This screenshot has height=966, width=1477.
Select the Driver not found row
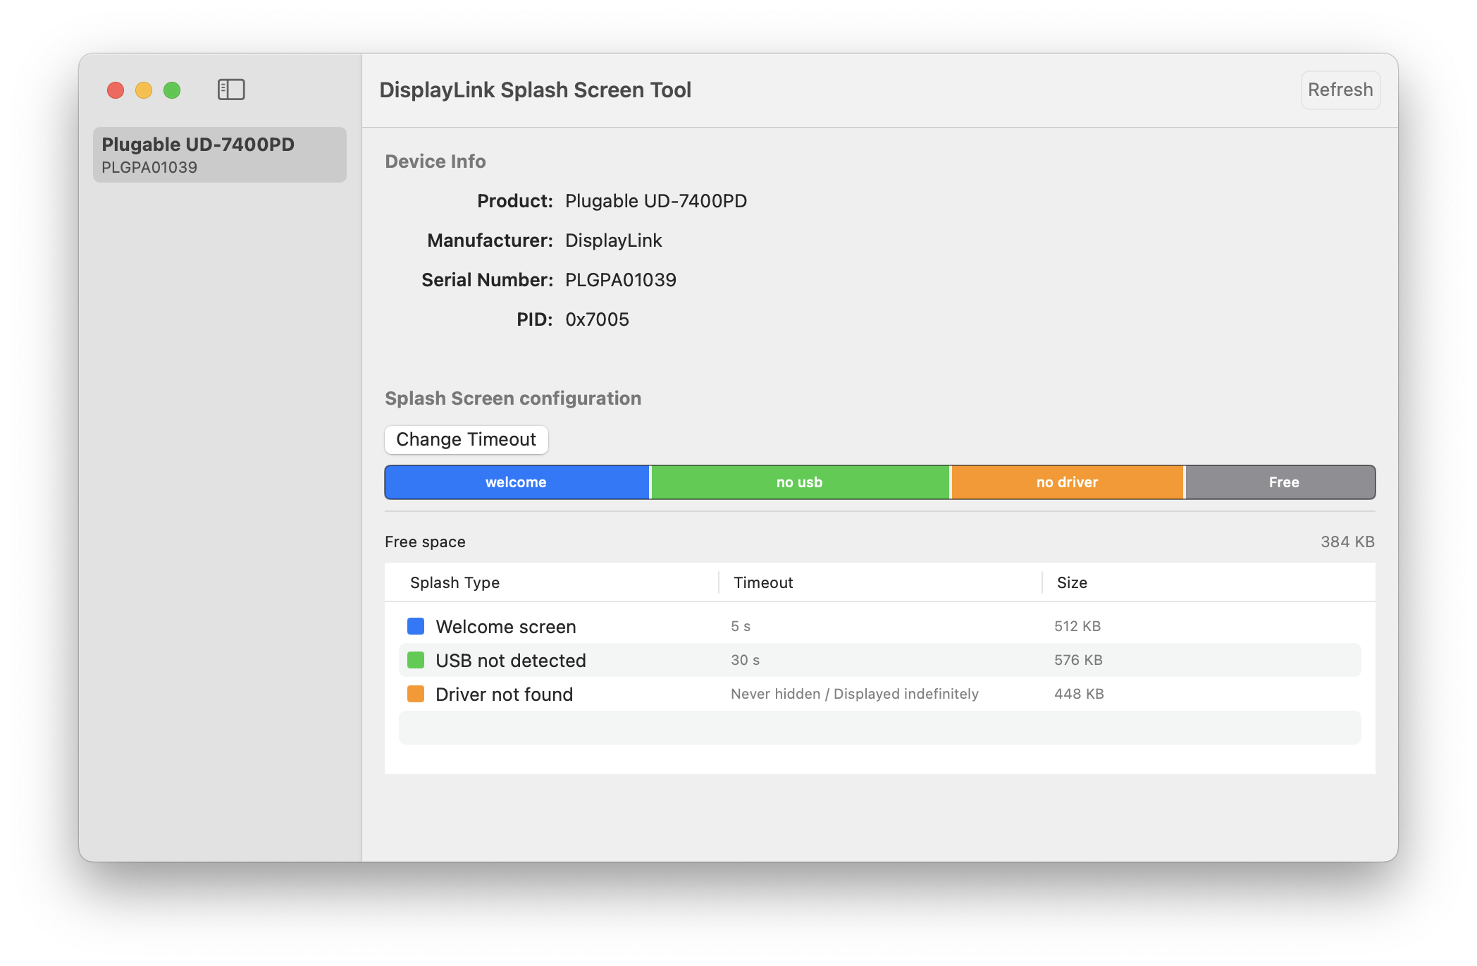(x=879, y=694)
